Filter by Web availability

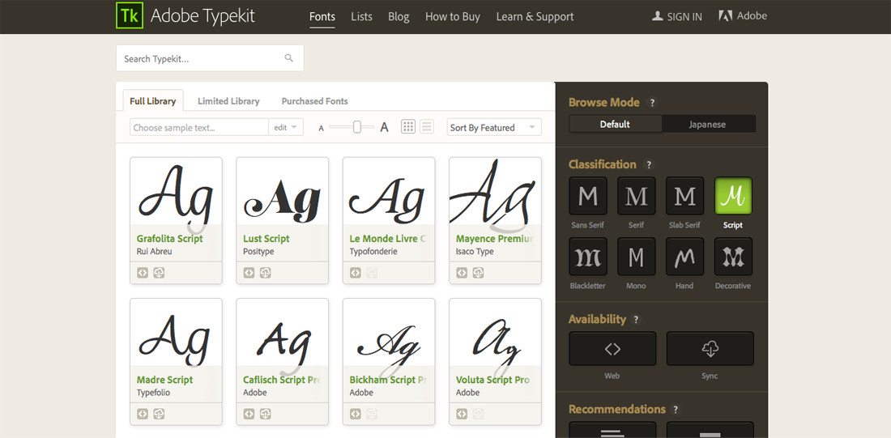point(612,349)
